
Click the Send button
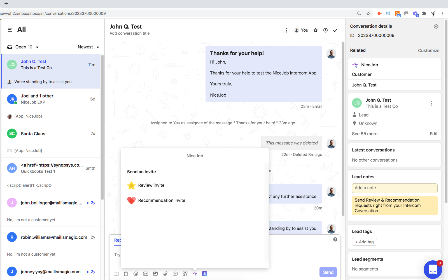click(x=328, y=272)
